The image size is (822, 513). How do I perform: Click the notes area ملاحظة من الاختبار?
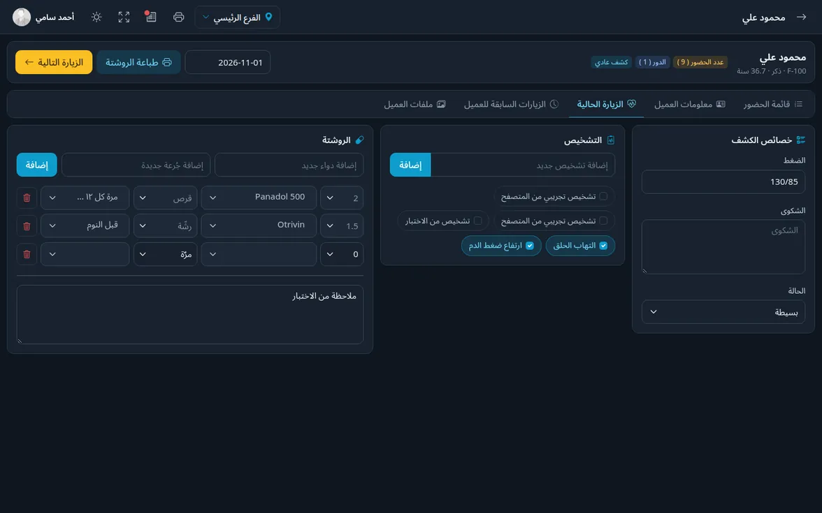190,315
